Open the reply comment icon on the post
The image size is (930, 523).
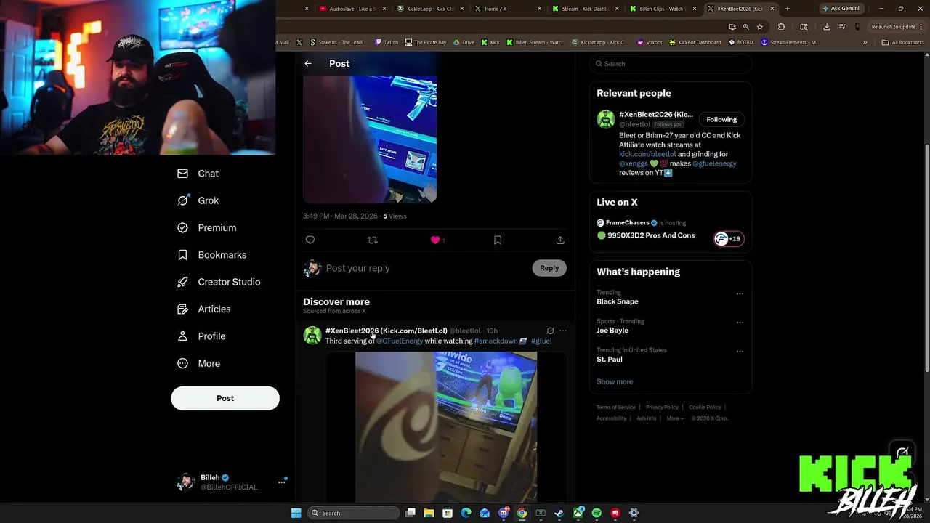[310, 240]
